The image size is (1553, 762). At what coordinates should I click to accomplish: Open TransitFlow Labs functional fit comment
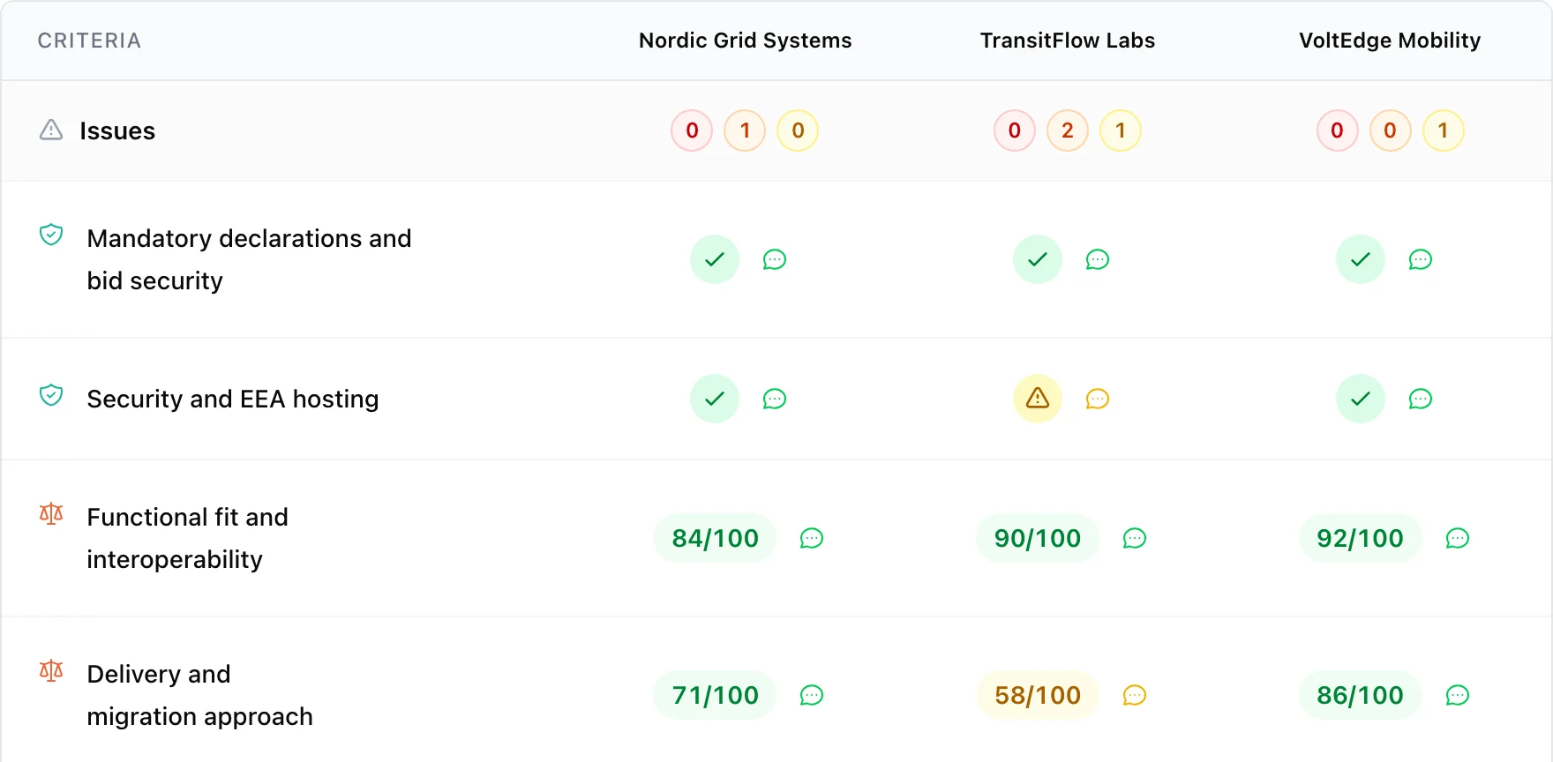tap(1135, 538)
